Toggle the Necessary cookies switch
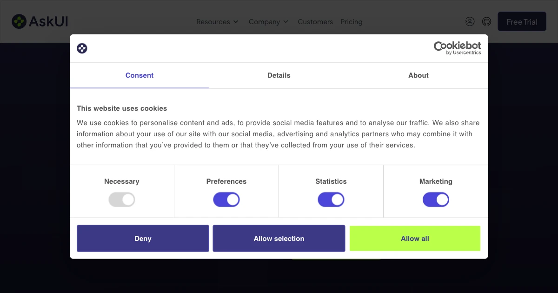Screen dimensions: 558x293 point(122,200)
